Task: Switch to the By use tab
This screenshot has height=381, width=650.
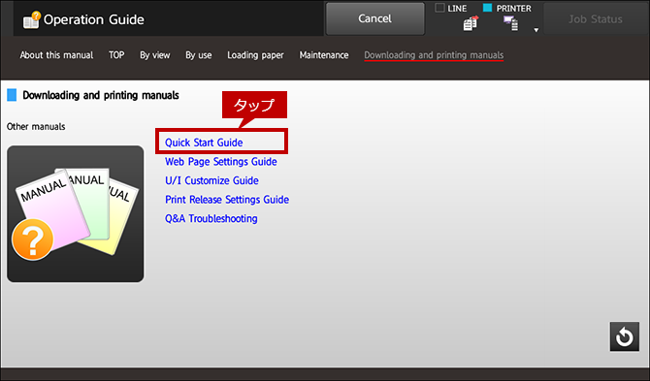Action: click(199, 55)
